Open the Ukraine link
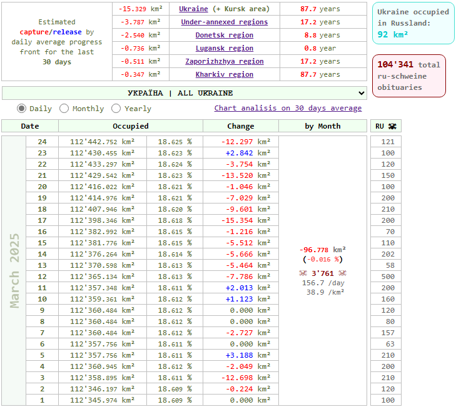This screenshot has width=456, height=407. tap(193, 9)
